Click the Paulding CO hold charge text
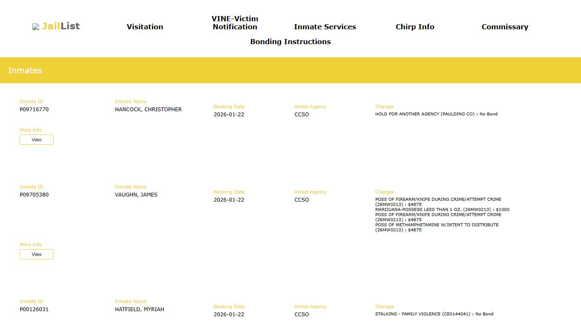The width and height of the screenshot is (581, 326). (x=436, y=114)
